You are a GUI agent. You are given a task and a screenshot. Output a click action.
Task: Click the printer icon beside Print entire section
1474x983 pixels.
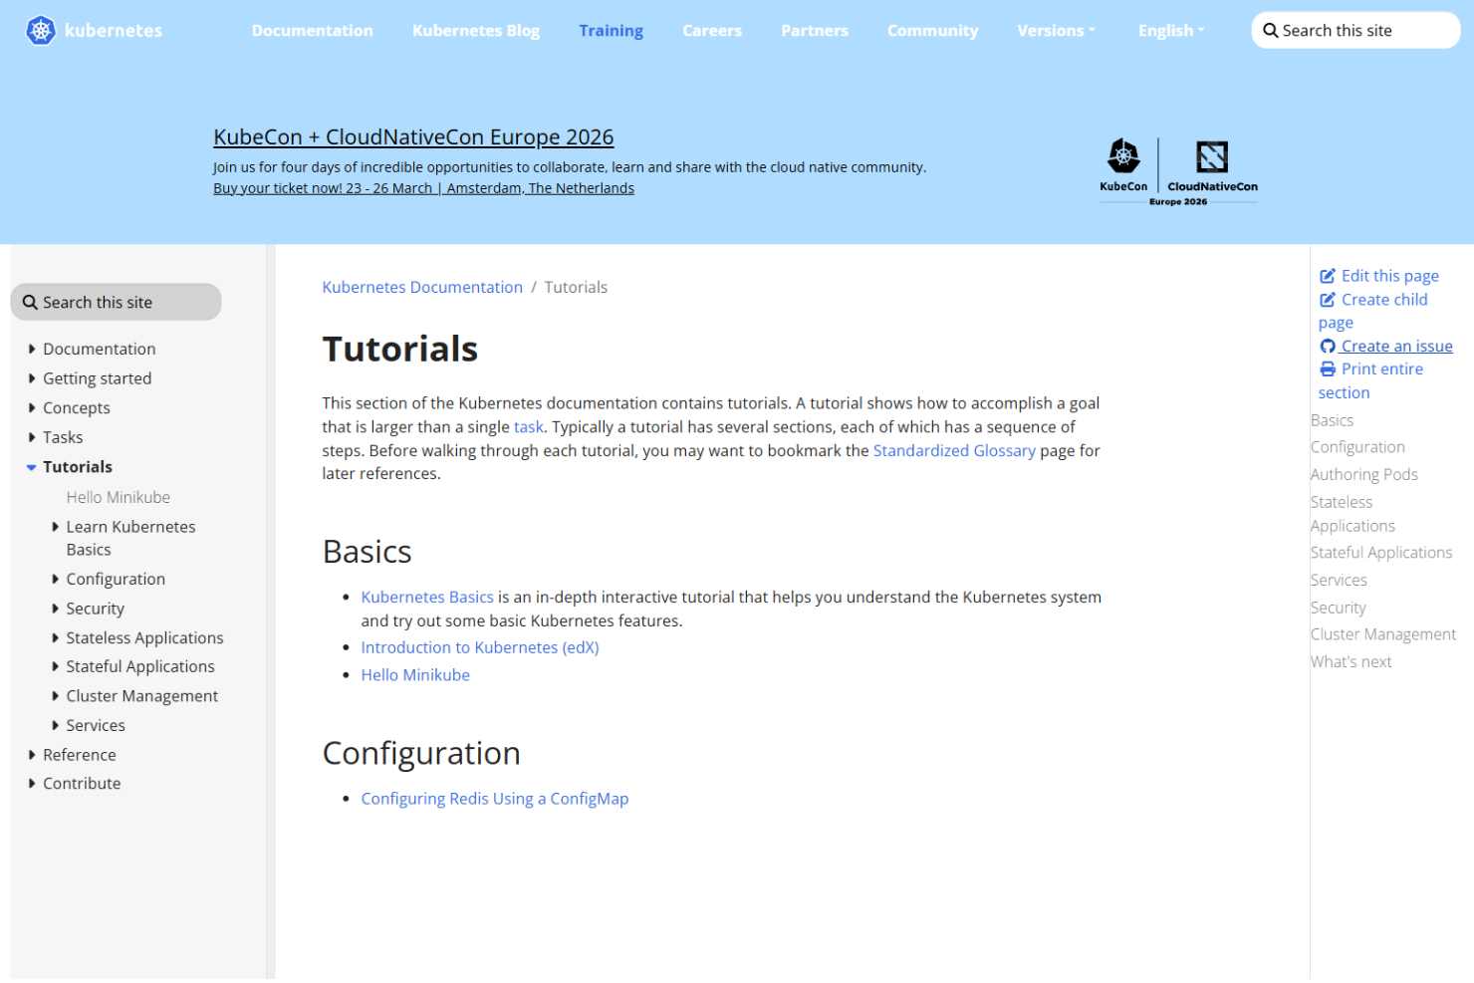1328,369
